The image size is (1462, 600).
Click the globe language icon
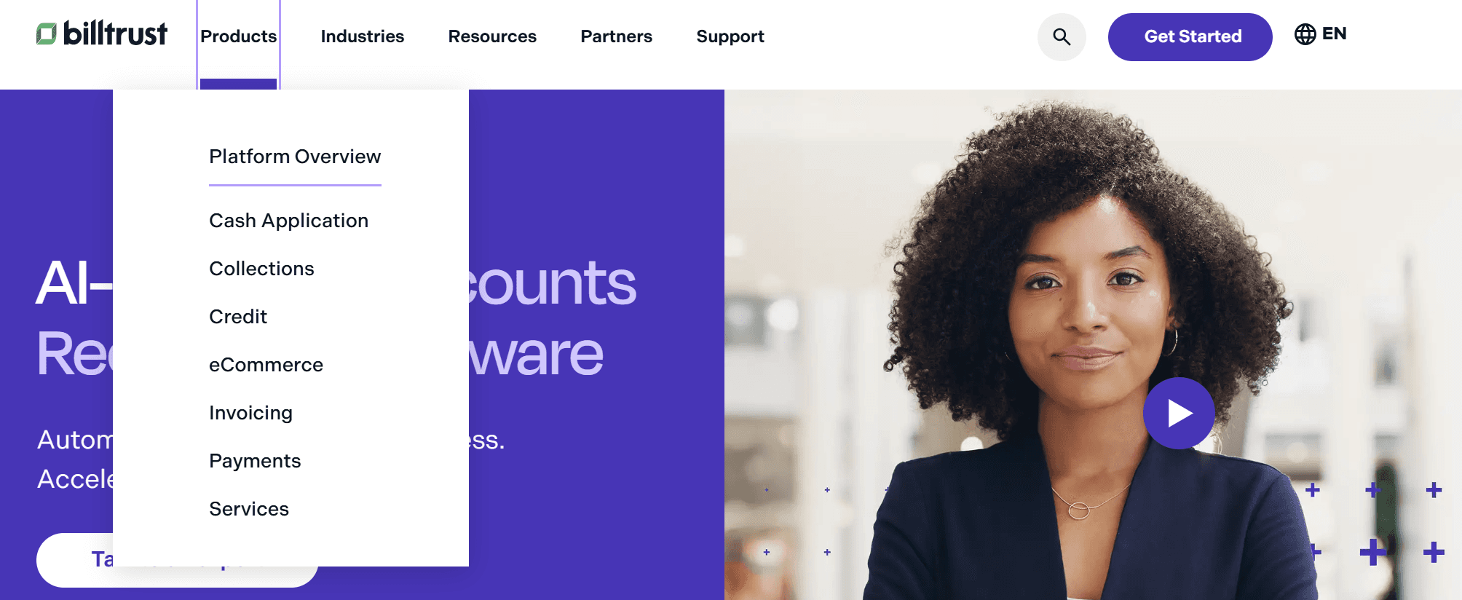[1305, 34]
